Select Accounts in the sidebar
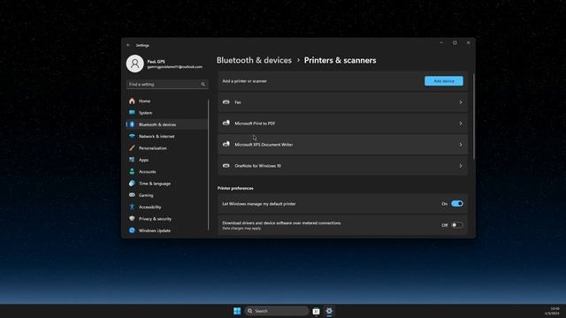Screen dimensions: 566x318 tap(167, 171)
